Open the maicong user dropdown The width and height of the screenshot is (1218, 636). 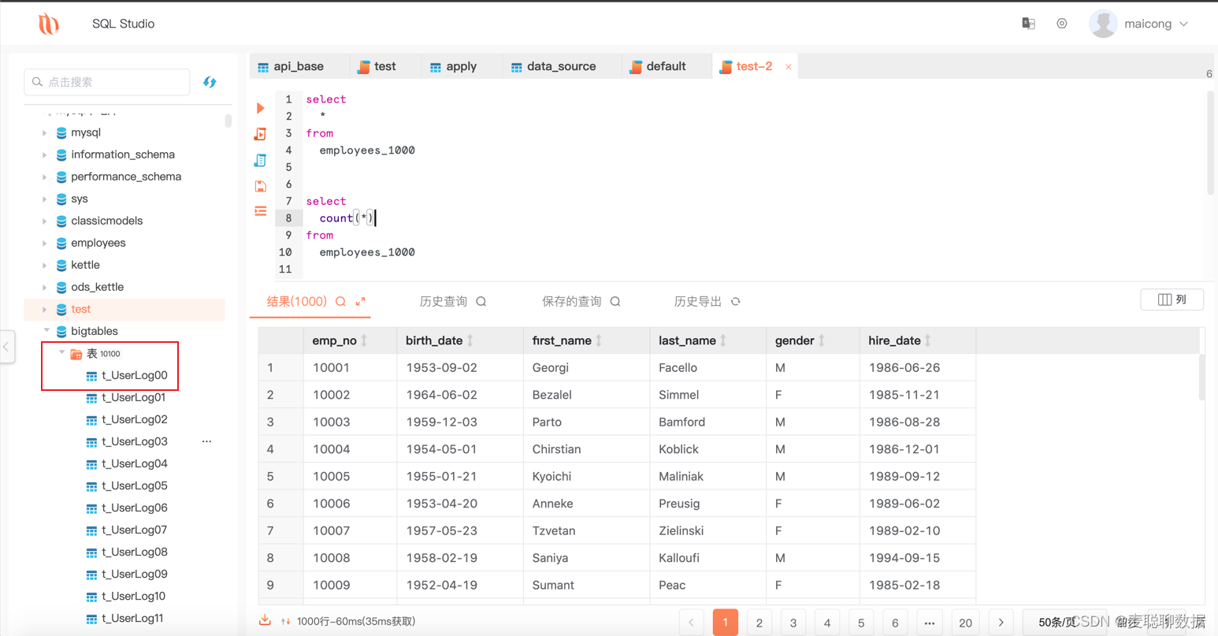(x=1157, y=24)
